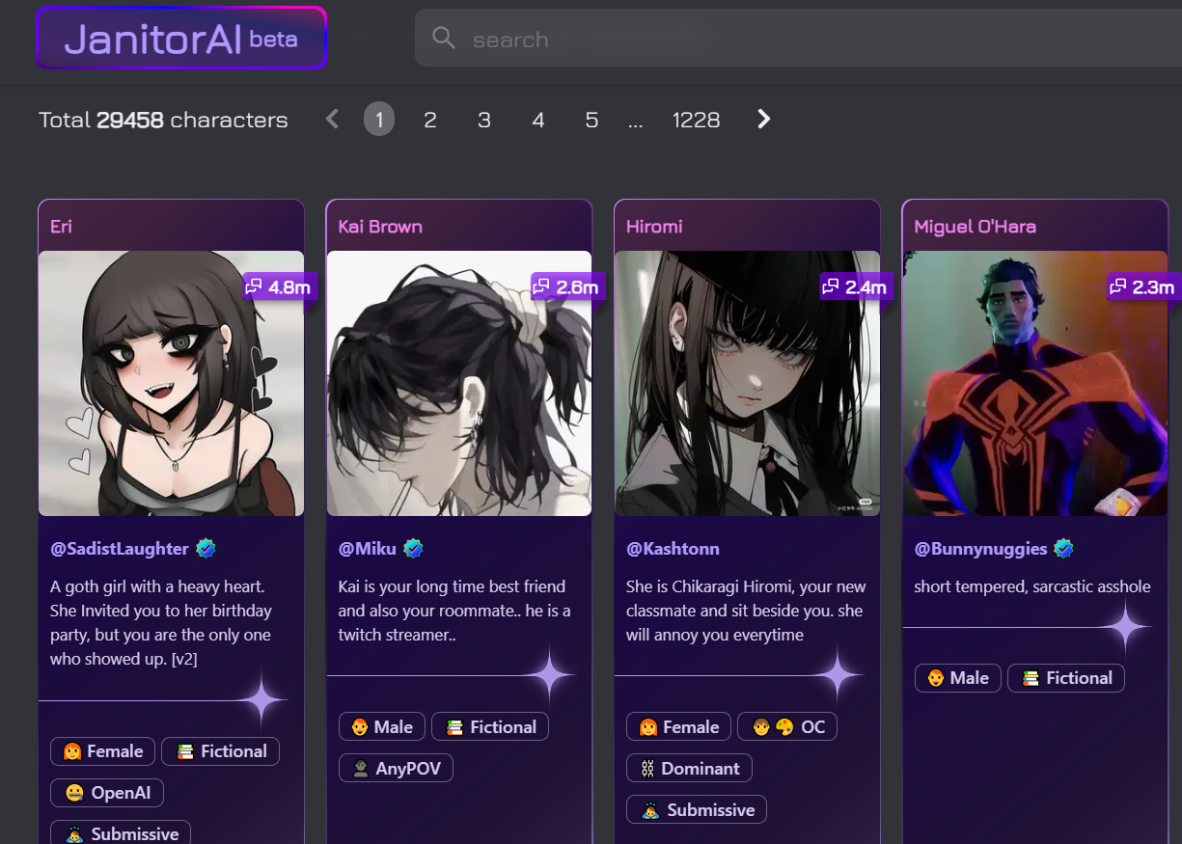Click the 2.4m chat count badge

pos(857,286)
